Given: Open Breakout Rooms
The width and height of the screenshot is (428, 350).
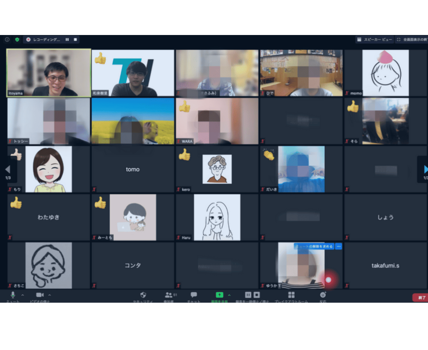Looking at the screenshot, I should [291, 295].
